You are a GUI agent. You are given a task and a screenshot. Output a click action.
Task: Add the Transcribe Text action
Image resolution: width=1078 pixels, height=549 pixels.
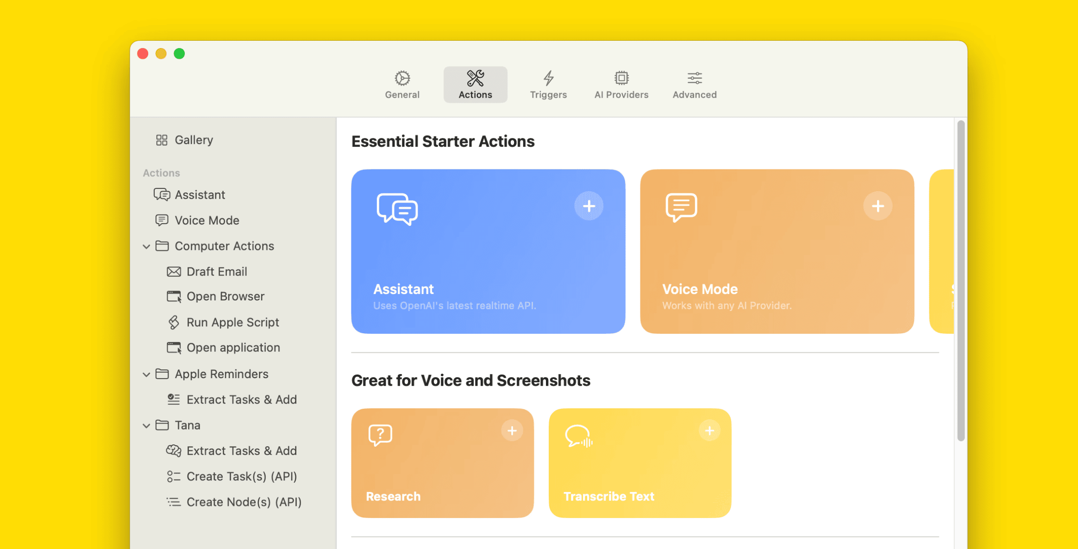pyautogui.click(x=709, y=431)
